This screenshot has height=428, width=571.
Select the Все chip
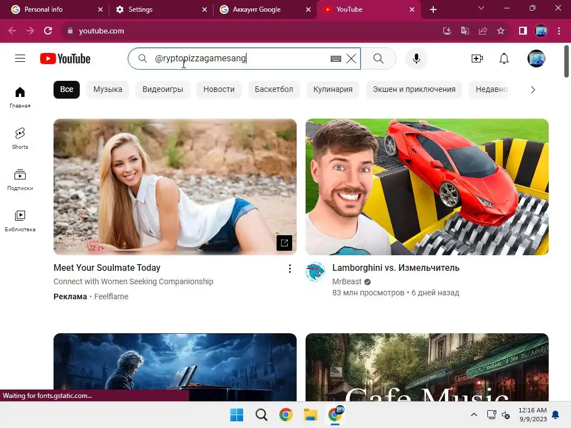click(67, 90)
